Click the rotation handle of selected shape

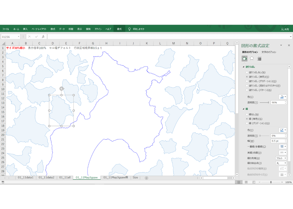(x=62, y=89)
